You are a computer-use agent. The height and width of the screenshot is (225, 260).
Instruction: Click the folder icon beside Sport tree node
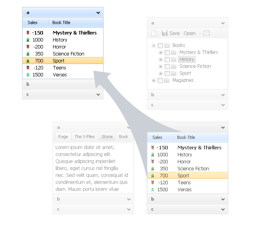[174, 73]
